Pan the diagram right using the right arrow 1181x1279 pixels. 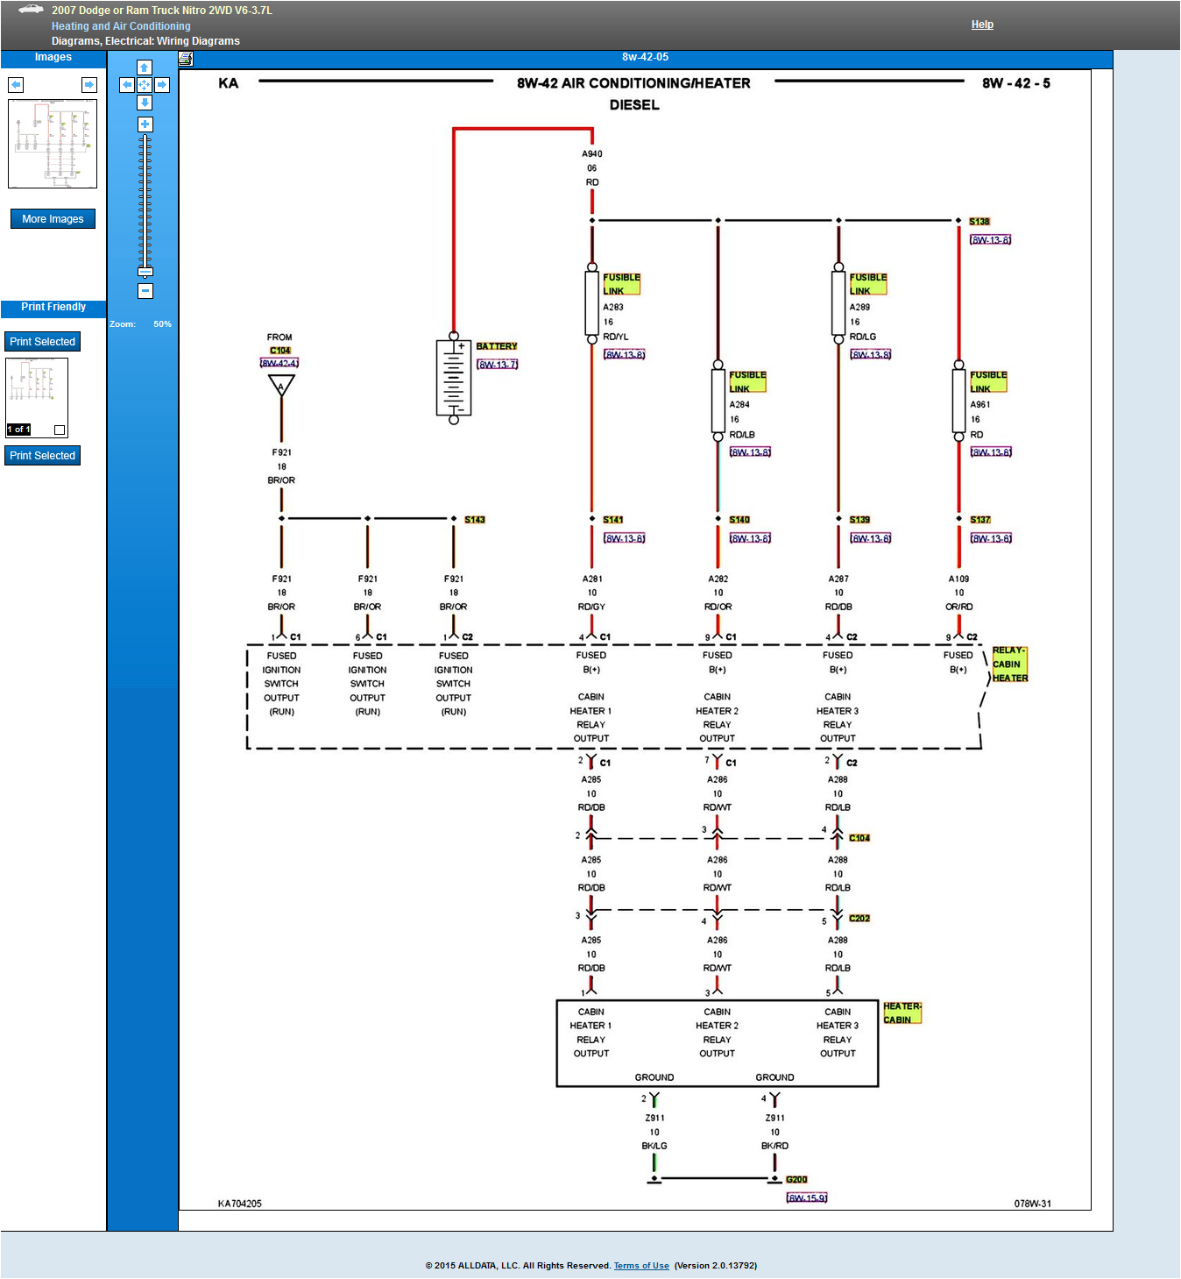click(x=161, y=85)
